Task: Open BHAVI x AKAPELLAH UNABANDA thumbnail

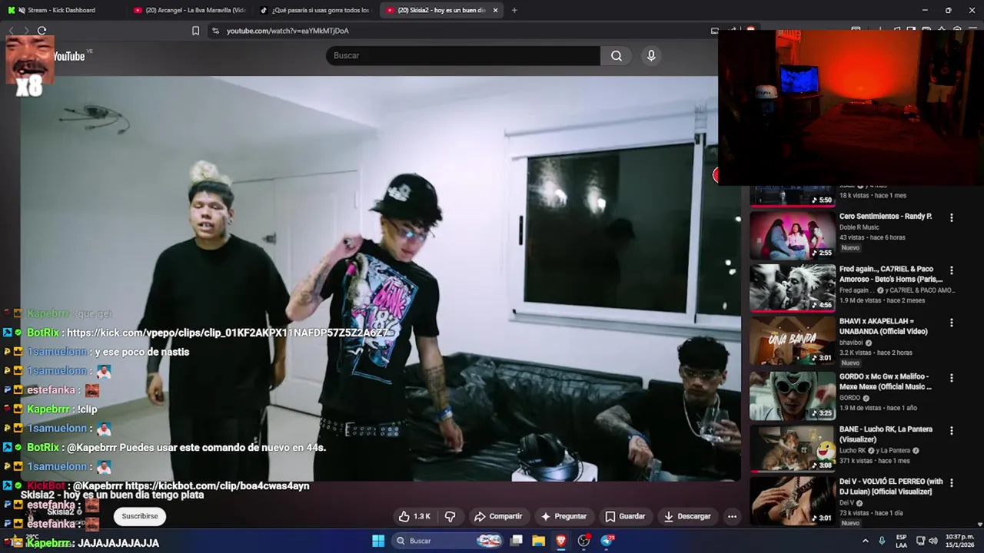Action: tap(793, 341)
